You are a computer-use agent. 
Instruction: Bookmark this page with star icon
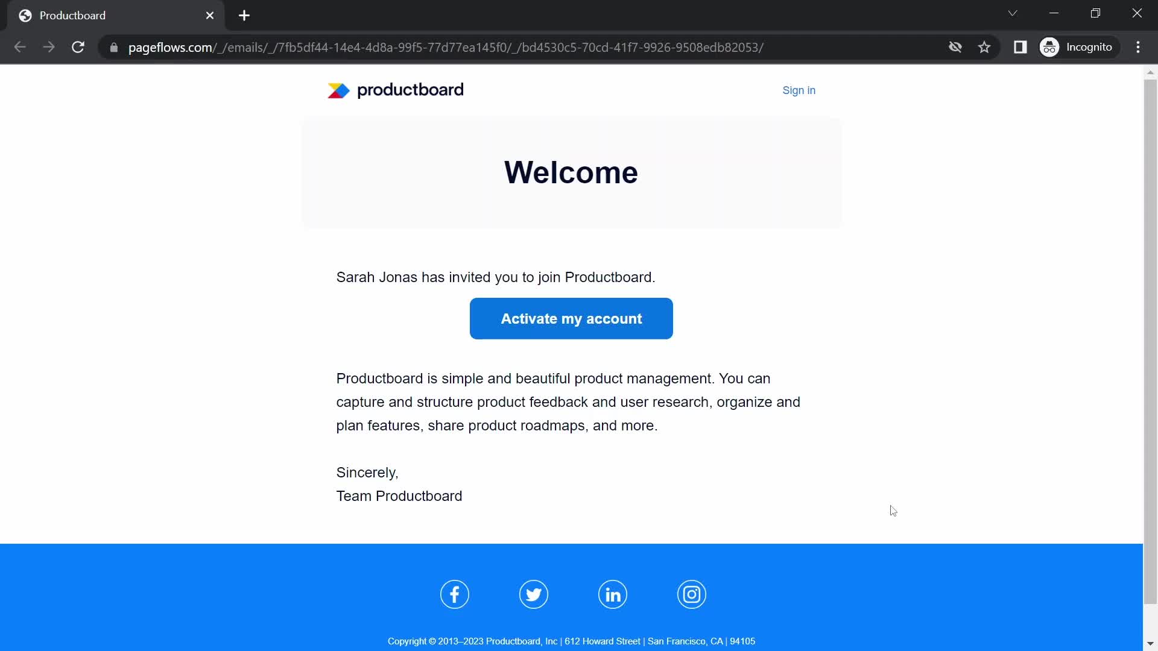pos(984,47)
